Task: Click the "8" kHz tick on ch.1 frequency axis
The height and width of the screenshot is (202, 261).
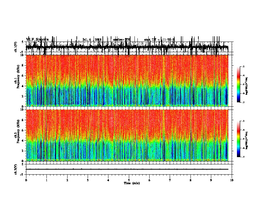Action: [23, 65]
